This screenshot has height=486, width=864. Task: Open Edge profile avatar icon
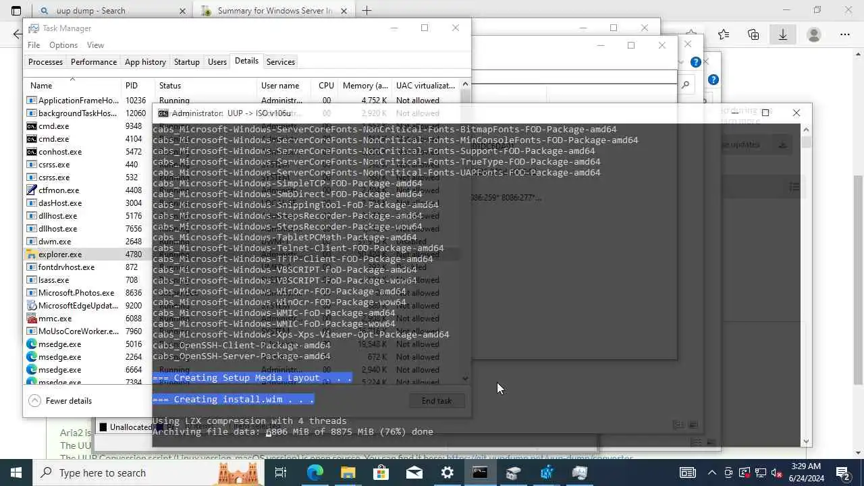[x=814, y=34]
